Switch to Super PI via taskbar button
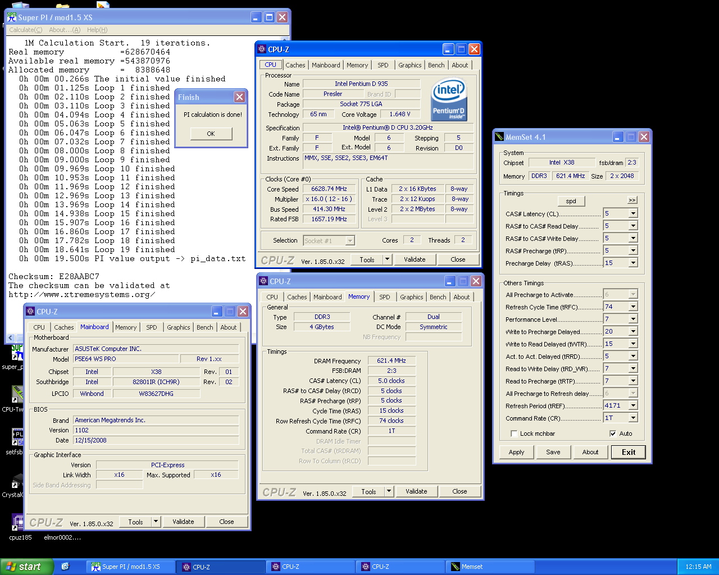Viewport: 719px width, 575px height. [x=130, y=567]
